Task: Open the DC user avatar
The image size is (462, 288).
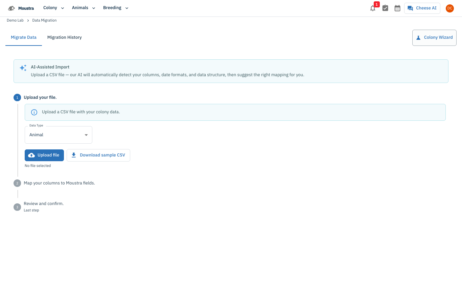Action: coord(449,8)
